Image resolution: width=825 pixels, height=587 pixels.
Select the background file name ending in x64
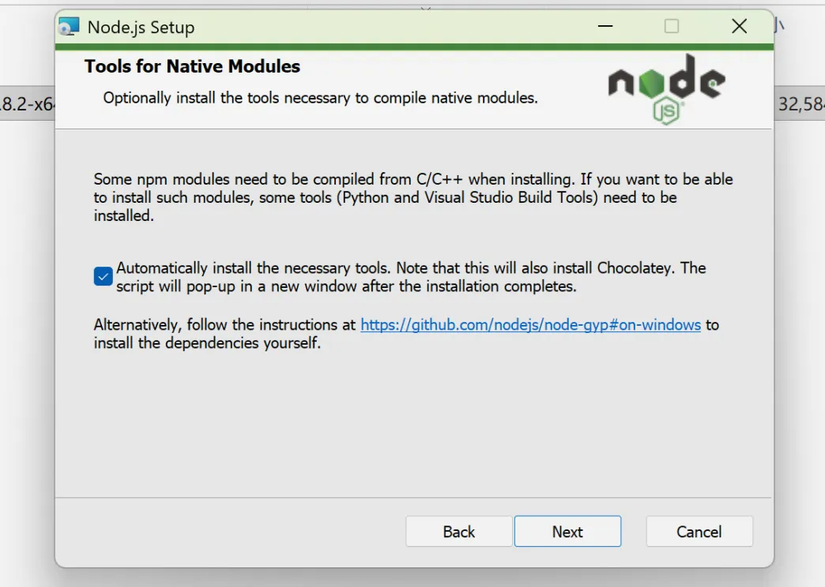(x=26, y=103)
